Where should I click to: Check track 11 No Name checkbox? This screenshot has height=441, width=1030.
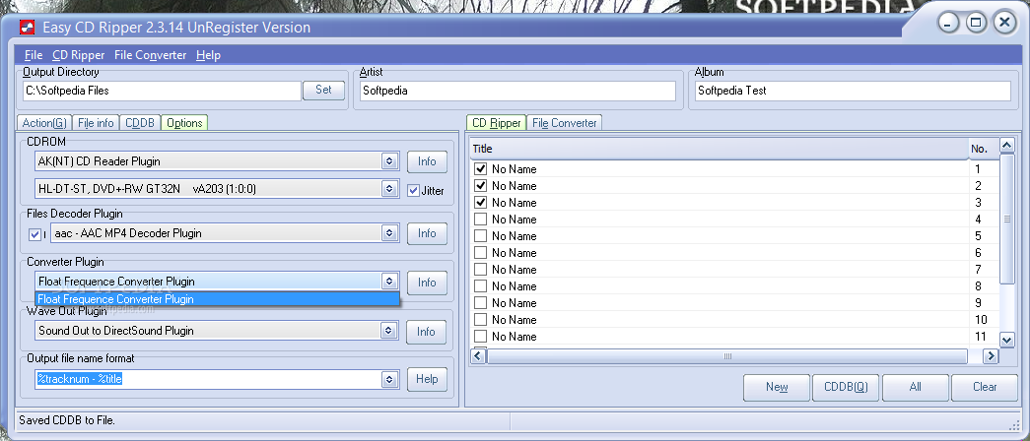pyautogui.click(x=480, y=337)
